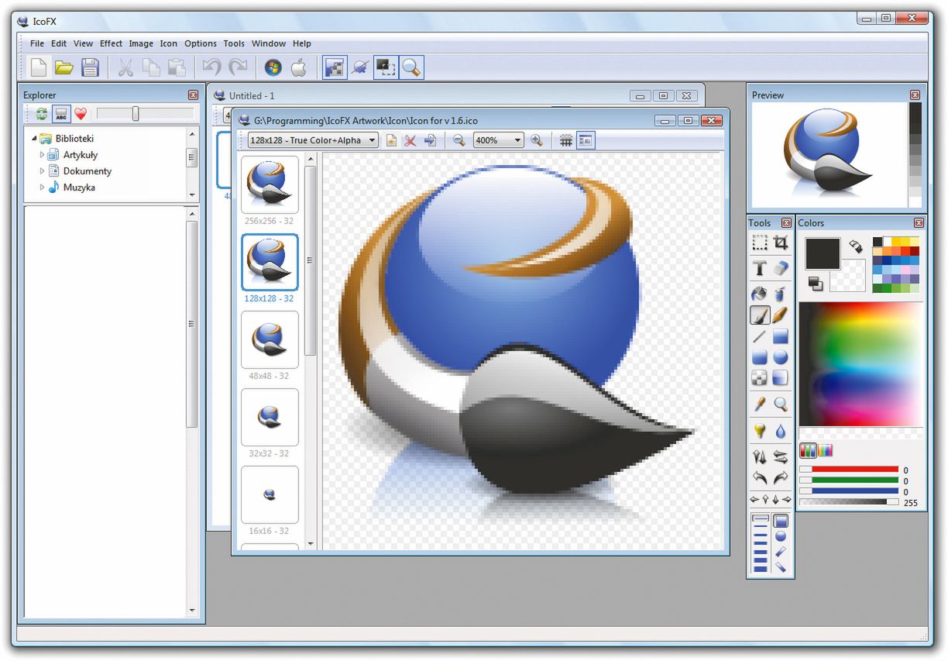Expand the Muzyka folder
Viewport: 948px width, 661px height.
point(43,188)
